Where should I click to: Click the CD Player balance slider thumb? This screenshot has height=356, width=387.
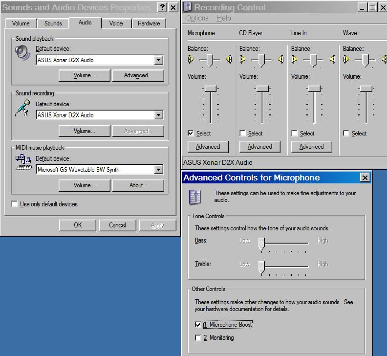(x=261, y=60)
